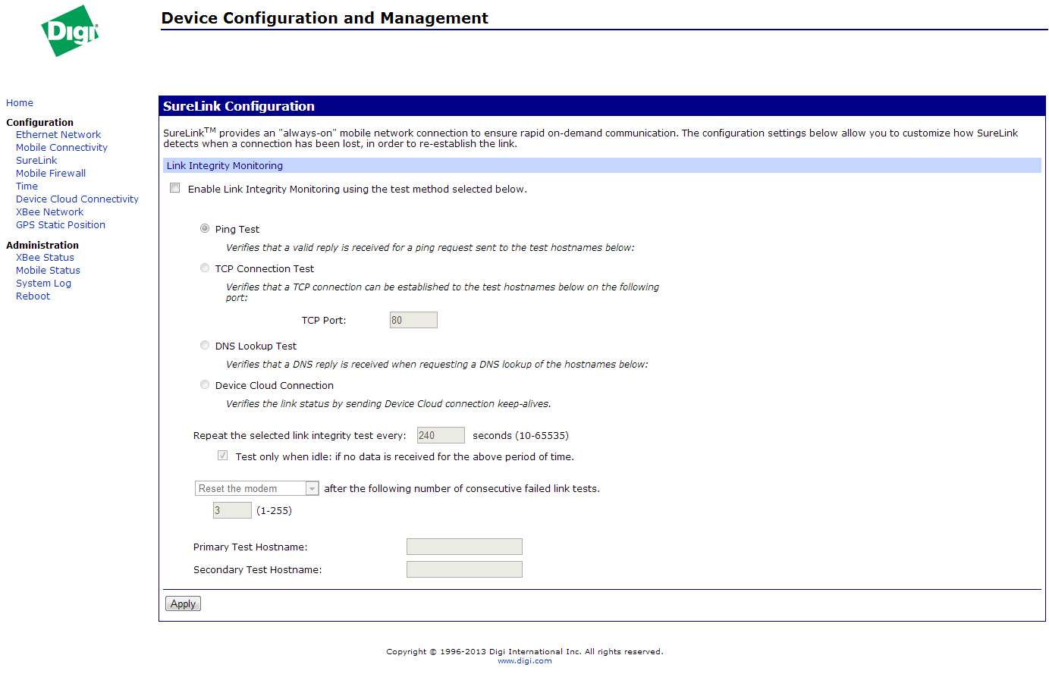Open Mobile Firewall settings

point(51,174)
